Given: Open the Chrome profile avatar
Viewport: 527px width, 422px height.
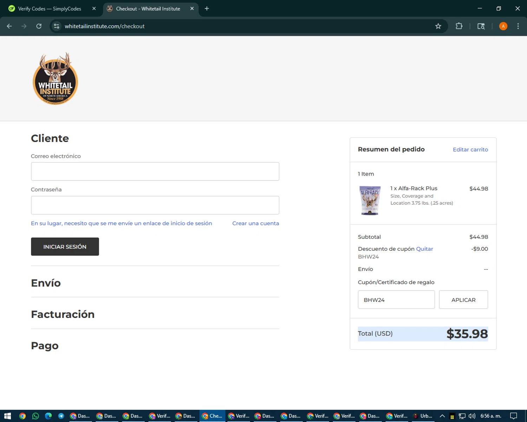Looking at the screenshot, I should (503, 26).
